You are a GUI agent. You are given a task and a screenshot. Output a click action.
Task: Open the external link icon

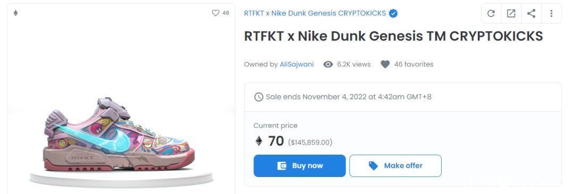pos(511,13)
